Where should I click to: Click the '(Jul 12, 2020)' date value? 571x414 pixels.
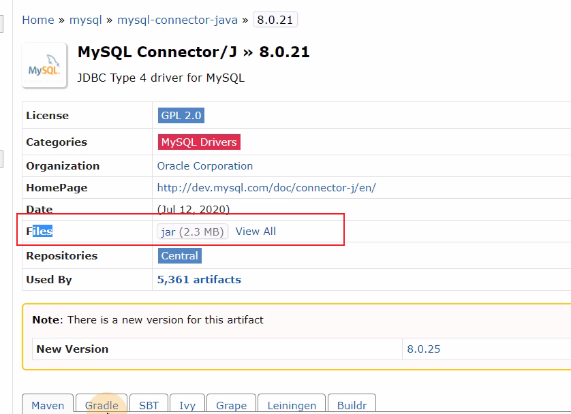click(x=194, y=210)
